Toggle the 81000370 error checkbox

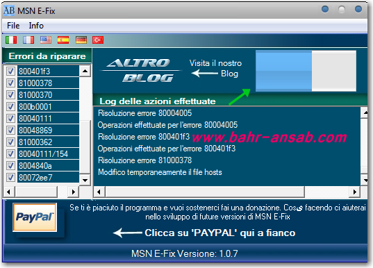[x=10, y=94]
